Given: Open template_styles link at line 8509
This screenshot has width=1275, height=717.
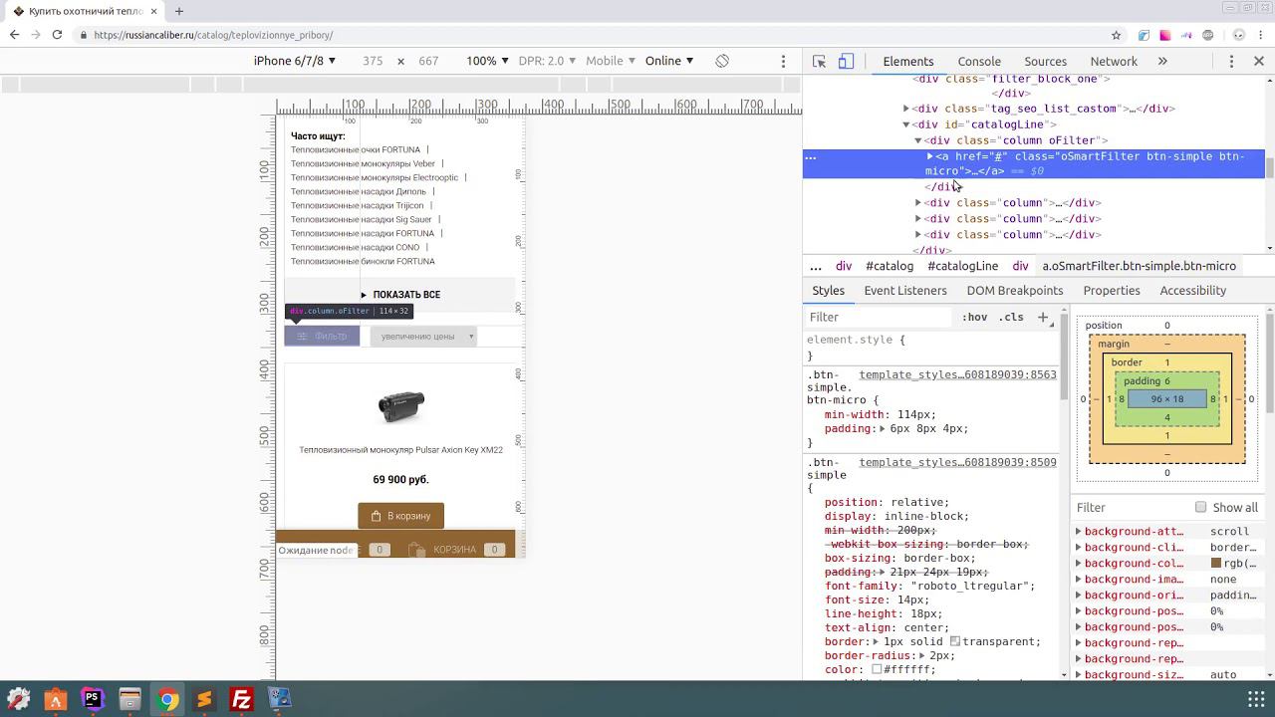Looking at the screenshot, I should click(957, 462).
